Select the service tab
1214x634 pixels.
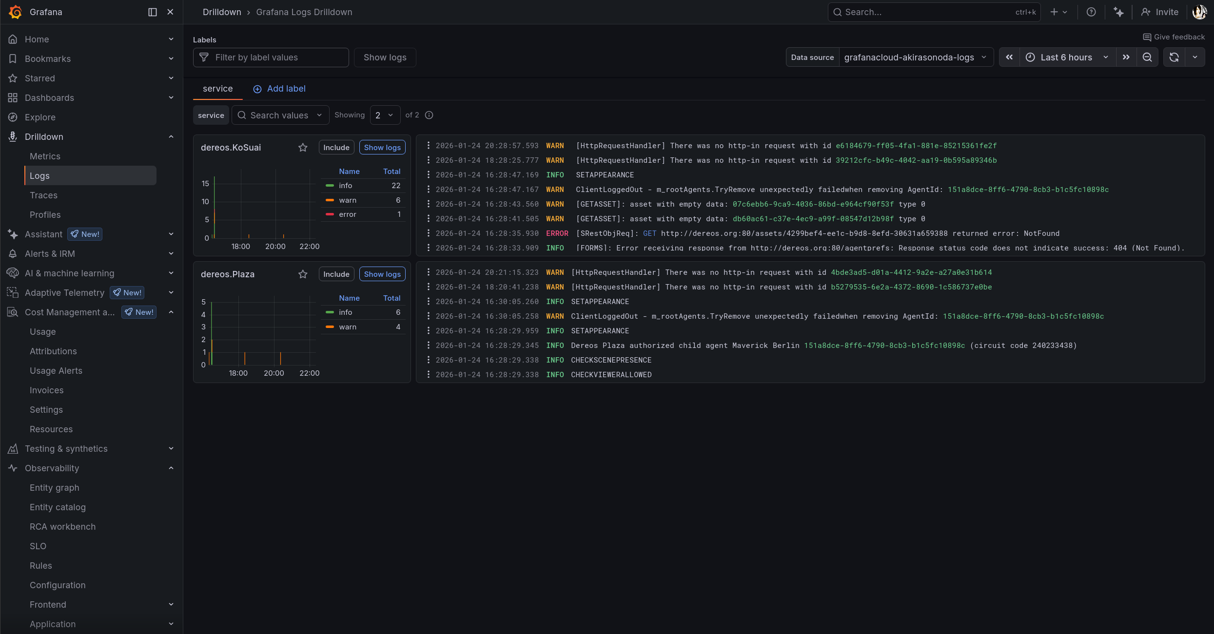coord(217,89)
